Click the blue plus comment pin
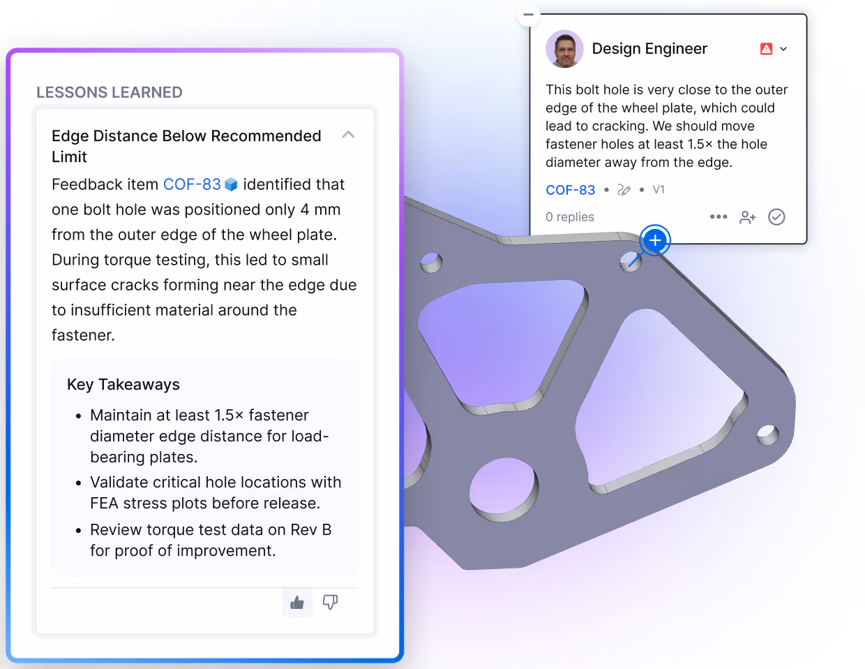 [x=655, y=241]
